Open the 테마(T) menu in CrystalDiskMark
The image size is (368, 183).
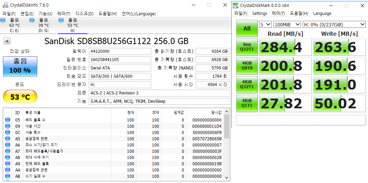click(279, 14)
